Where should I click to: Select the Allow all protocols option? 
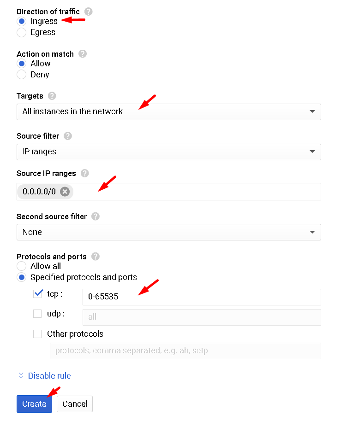pyautogui.click(x=21, y=266)
